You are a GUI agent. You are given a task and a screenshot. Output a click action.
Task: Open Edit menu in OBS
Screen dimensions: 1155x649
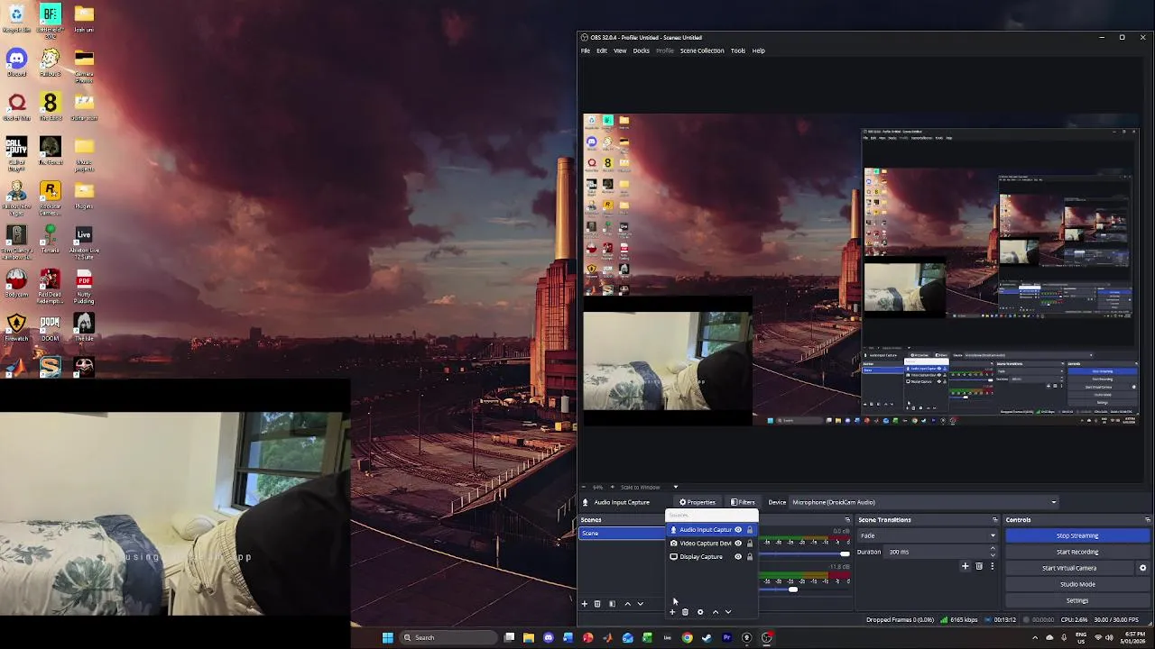(602, 50)
